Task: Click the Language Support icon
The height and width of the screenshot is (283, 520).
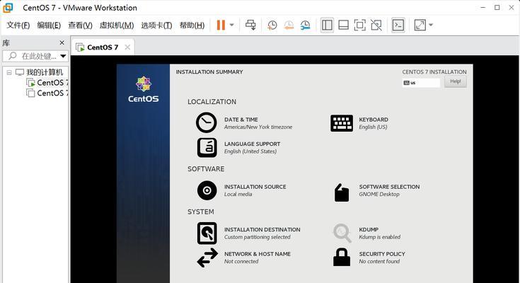Action: coord(207,148)
